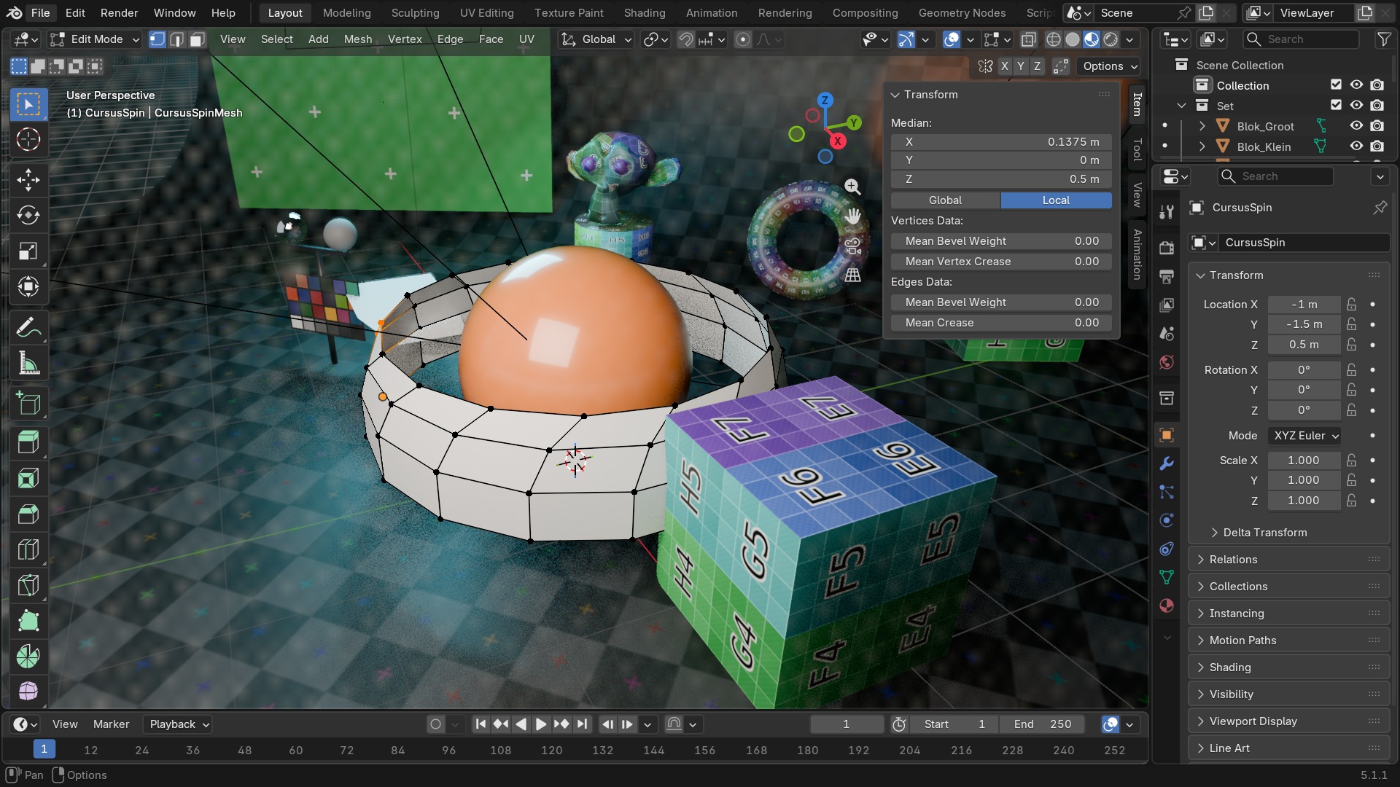Expand Blok_Groot in the outliner

point(1202,126)
